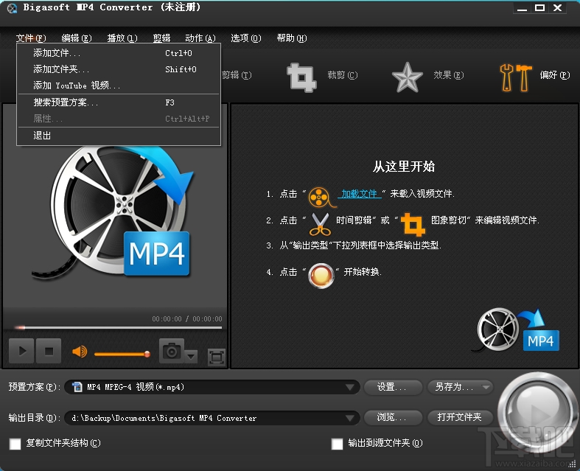Open the 文件(F) menu
580x471 pixels.
pyautogui.click(x=31, y=38)
